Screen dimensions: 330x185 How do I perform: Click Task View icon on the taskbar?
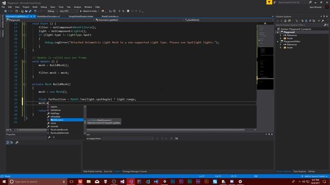click(72, 181)
